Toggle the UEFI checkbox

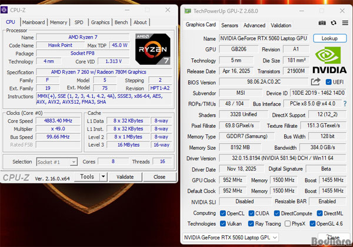pyautogui.click(x=328, y=82)
